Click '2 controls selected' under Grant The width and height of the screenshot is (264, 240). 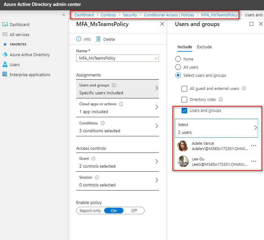[97, 166]
